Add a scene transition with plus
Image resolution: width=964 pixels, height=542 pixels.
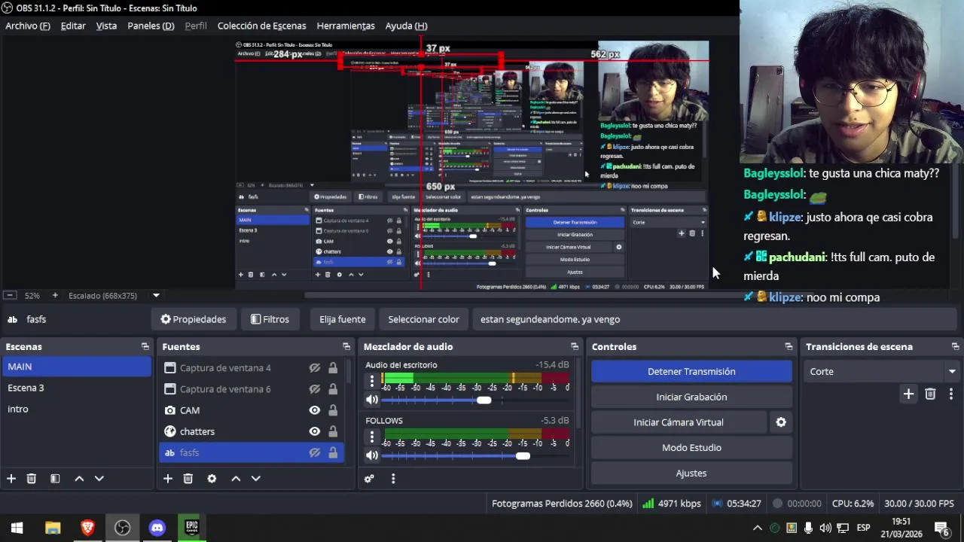tap(908, 394)
